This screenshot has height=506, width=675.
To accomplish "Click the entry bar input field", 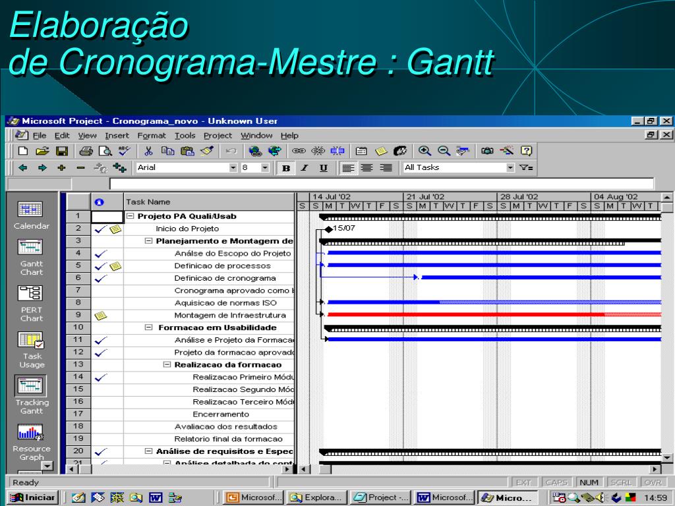I will click(382, 184).
